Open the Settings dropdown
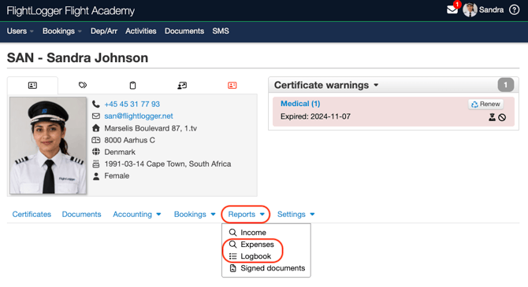 (296, 215)
